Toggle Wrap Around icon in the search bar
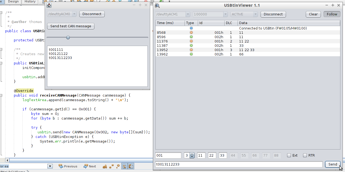The width and height of the screenshot is (345, 172). [131, 166]
